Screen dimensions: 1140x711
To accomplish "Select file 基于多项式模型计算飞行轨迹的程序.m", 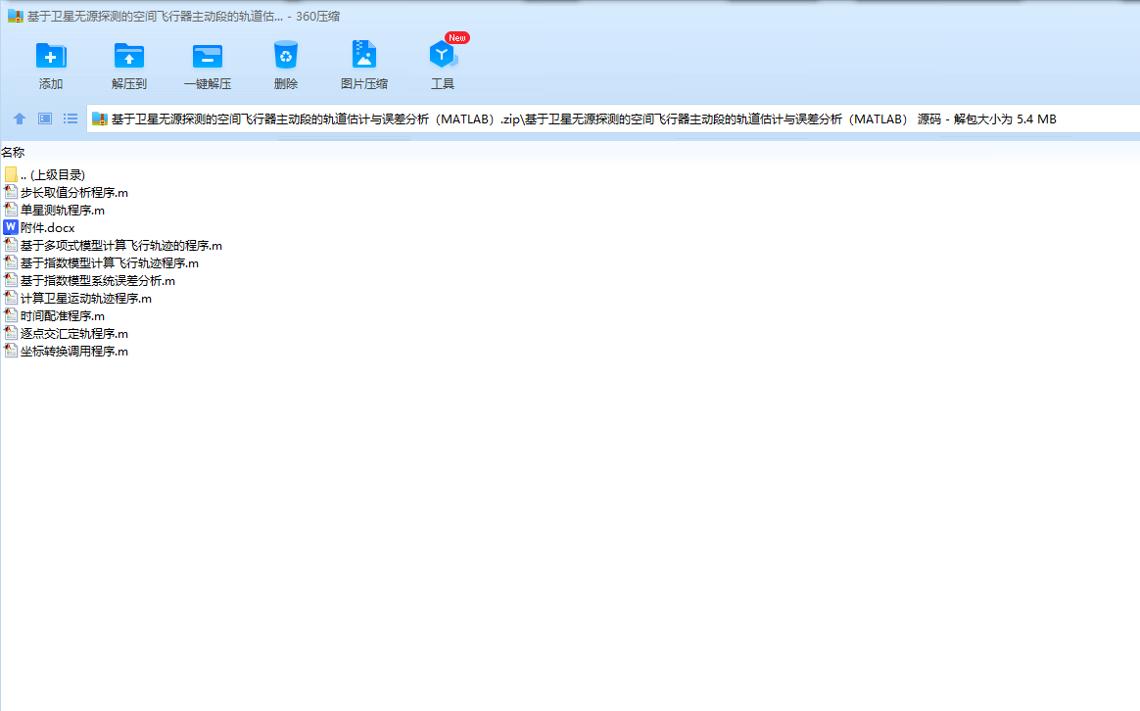I will pos(121,246).
